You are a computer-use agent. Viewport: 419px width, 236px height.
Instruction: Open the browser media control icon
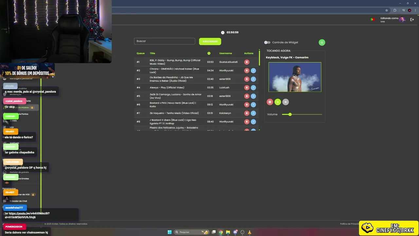[403, 10]
